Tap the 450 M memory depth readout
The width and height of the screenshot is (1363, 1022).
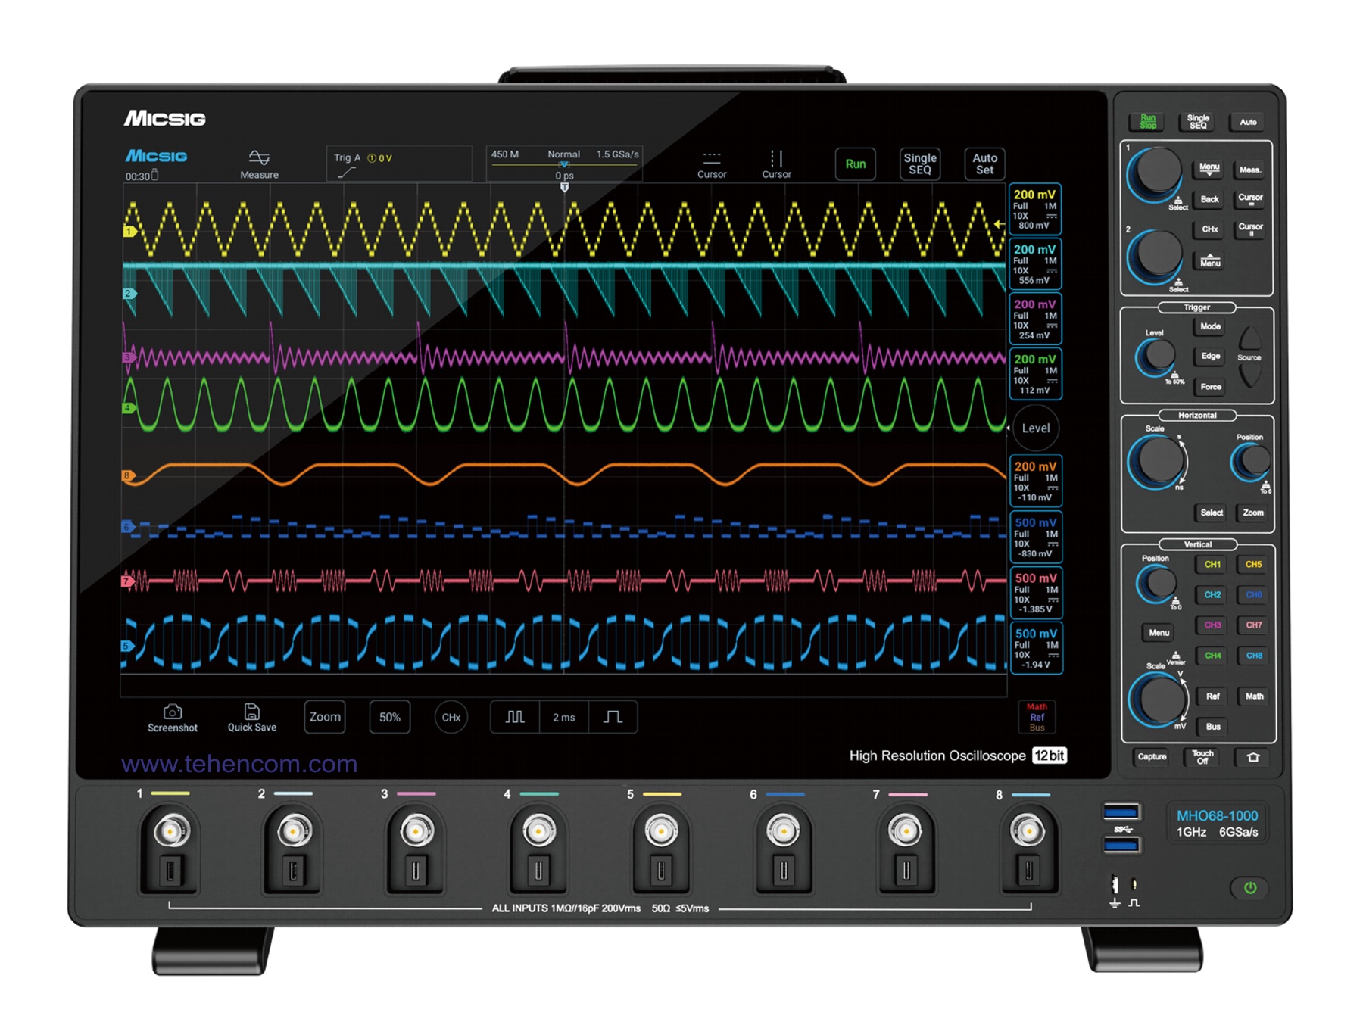pyautogui.click(x=505, y=154)
